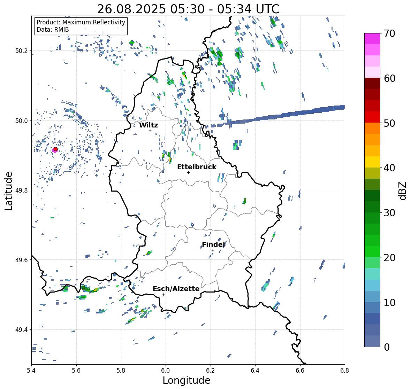Click the 60 value on colorbar
Viewport: 411px width, 389px height.
click(x=389, y=78)
